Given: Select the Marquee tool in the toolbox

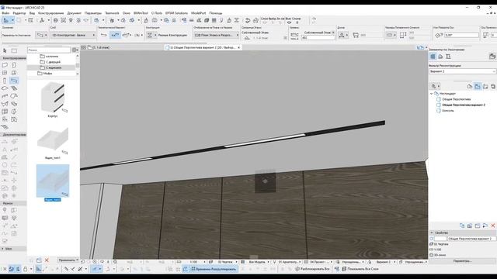Looking at the screenshot, I should click(14, 50).
